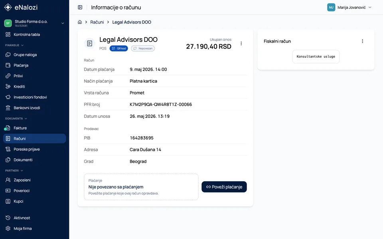Click Platna kartica payment method value

(143, 81)
